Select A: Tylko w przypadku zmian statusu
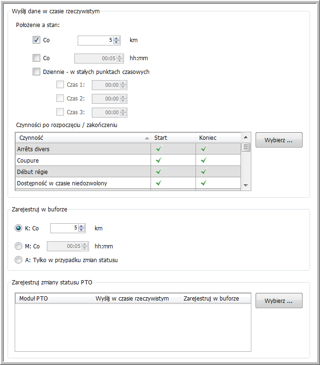The height and width of the screenshot is (365, 320). point(18,260)
